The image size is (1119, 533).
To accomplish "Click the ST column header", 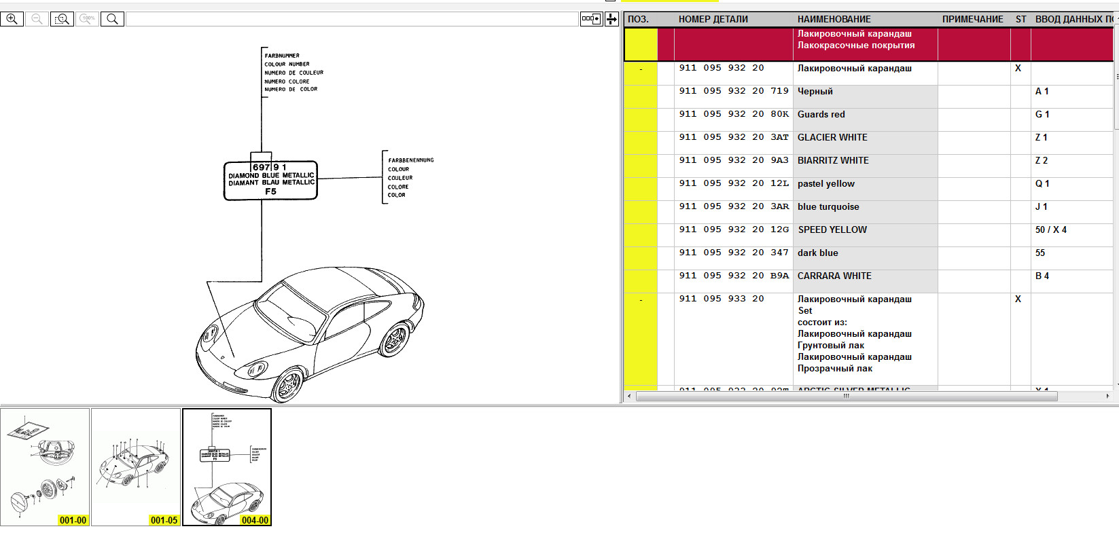I will [1020, 19].
